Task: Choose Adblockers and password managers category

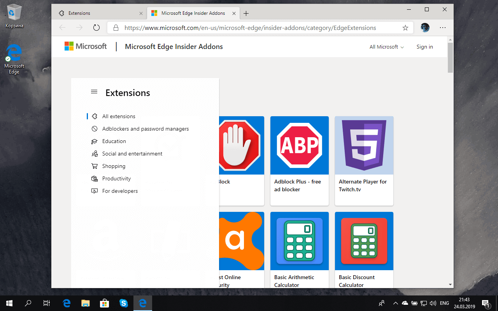Action: click(x=146, y=129)
